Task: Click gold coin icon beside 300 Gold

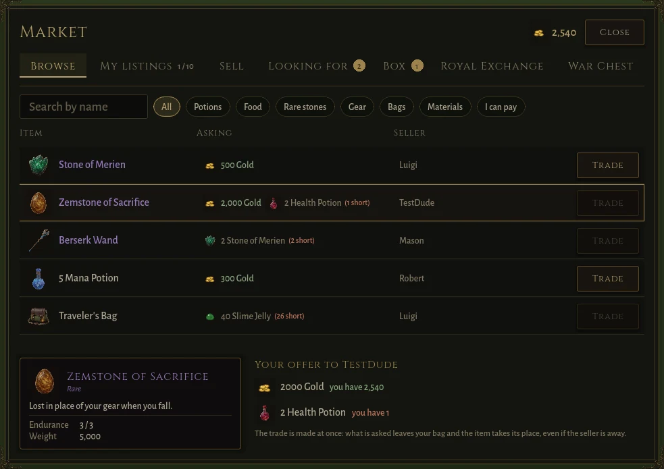Action: [x=209, y=279]
